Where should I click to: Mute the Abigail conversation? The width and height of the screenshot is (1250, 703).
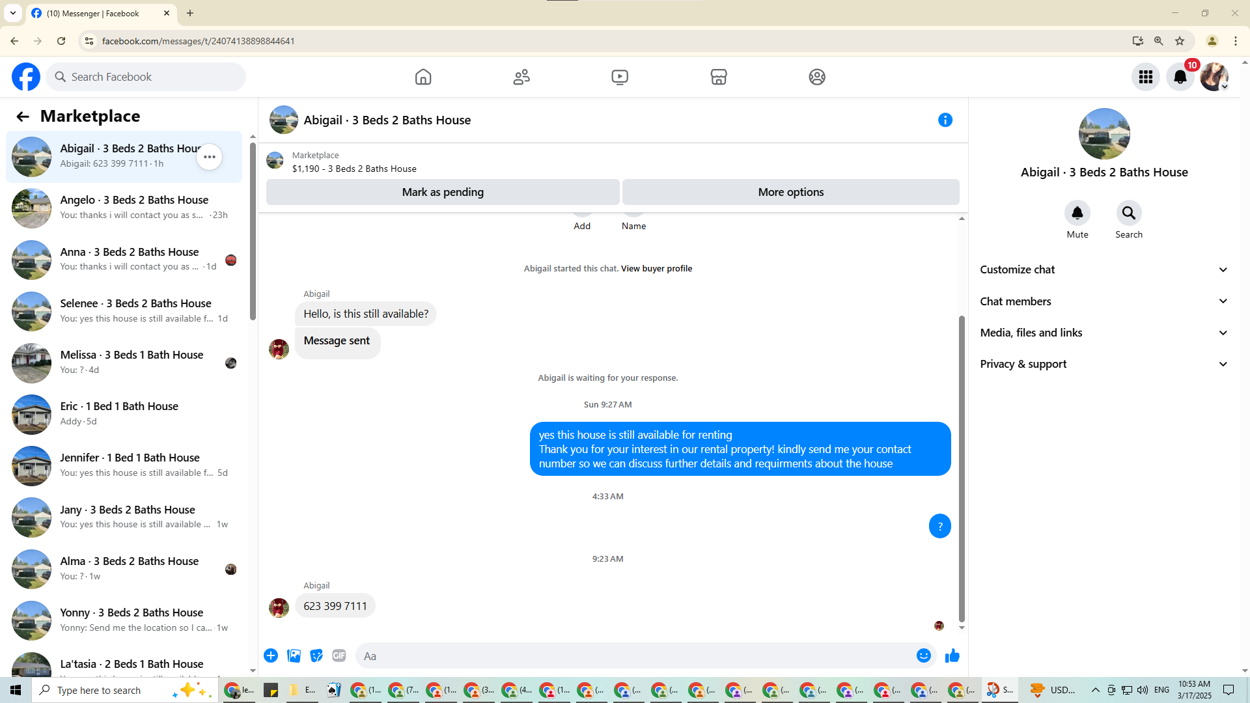(x=1077, y=213)
